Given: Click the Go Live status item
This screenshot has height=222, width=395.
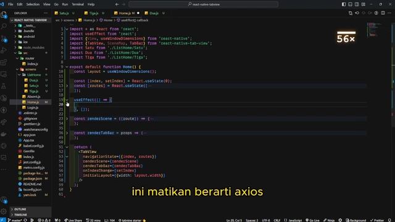Looking at the screenshot, I should [312, 220].
